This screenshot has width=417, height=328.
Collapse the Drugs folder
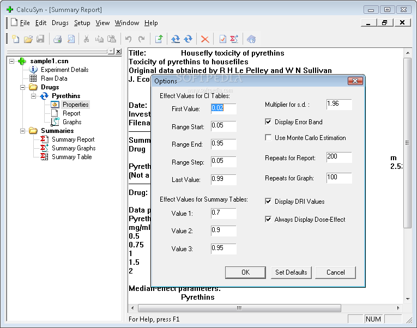click(x=22, y=87)
